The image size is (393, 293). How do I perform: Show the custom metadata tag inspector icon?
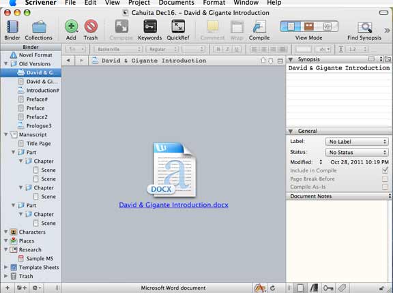click(342, 288)
